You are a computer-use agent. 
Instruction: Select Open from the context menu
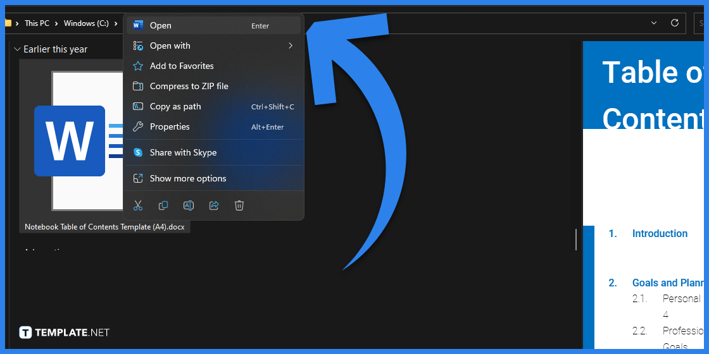(x=161, y=26)
